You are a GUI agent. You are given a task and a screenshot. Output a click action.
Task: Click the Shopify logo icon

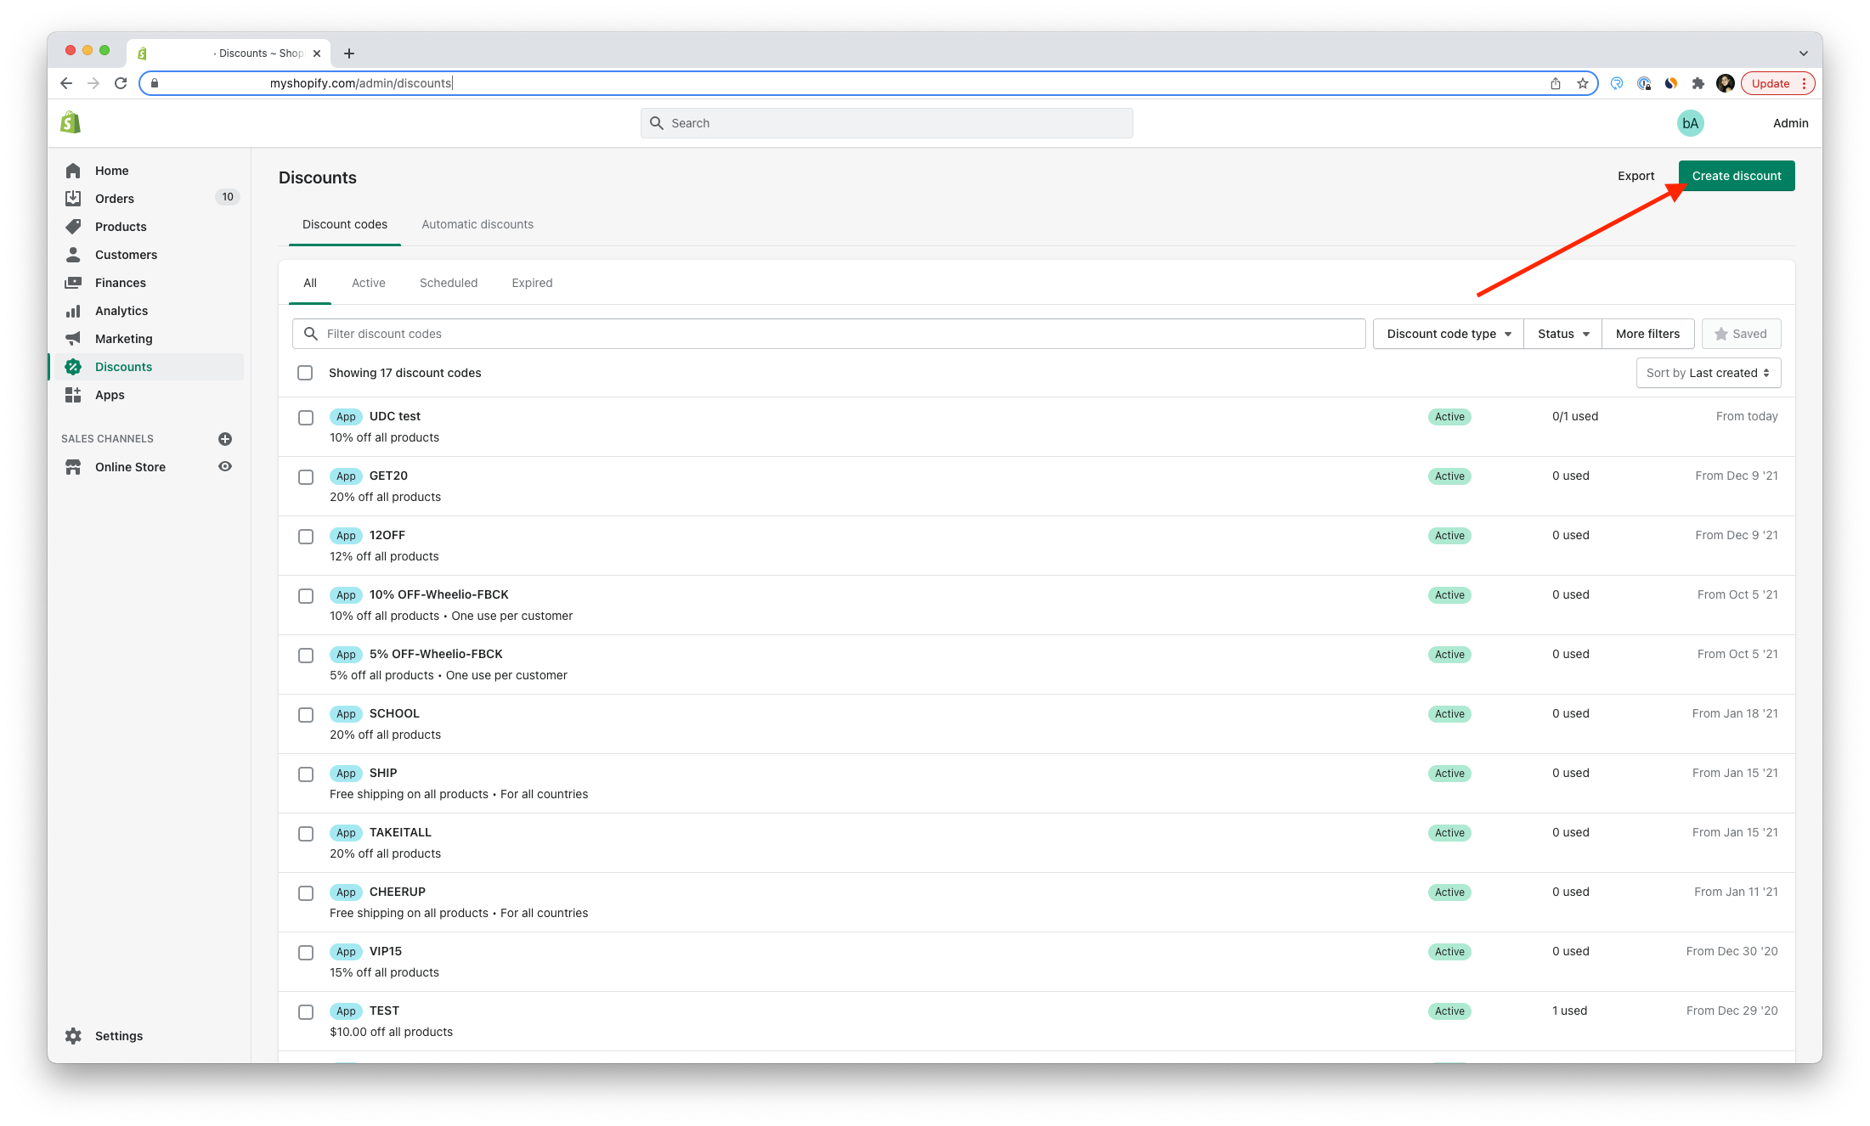[x=71, y=123]
